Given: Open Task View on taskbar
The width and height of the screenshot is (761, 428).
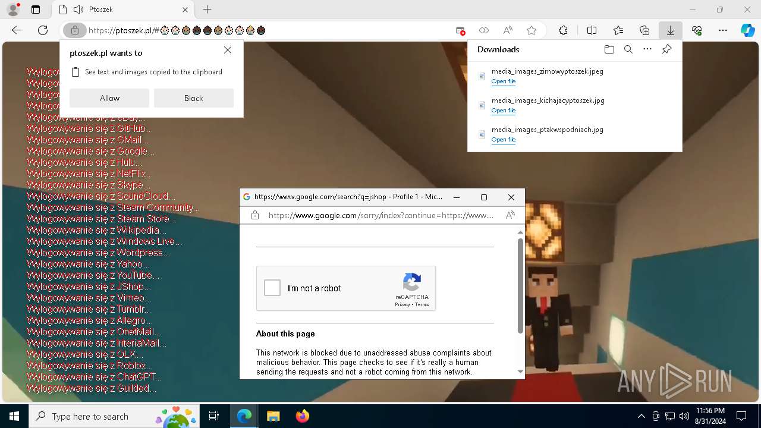Looking at the screenshot, I should coord(214,416).
